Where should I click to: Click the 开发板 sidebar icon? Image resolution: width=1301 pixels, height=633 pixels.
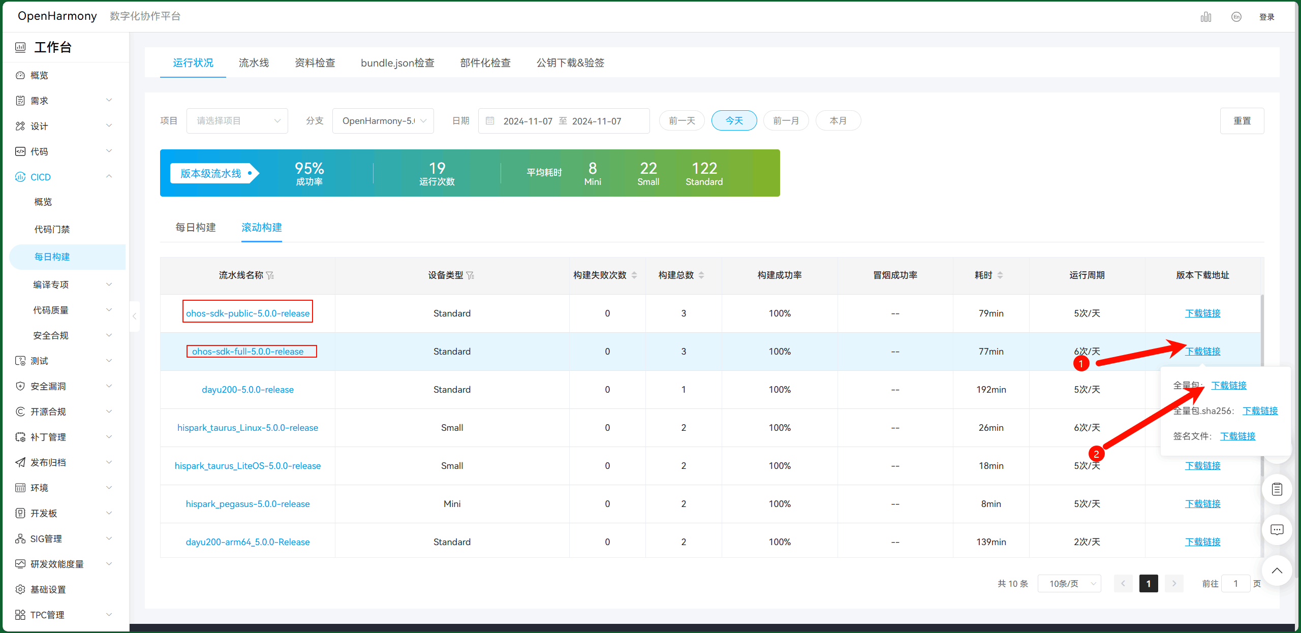(x=20, y=513)
